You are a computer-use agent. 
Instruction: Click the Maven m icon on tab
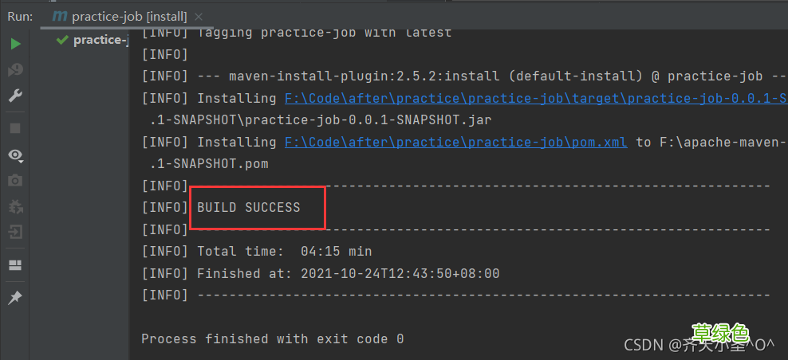[60, 17]
